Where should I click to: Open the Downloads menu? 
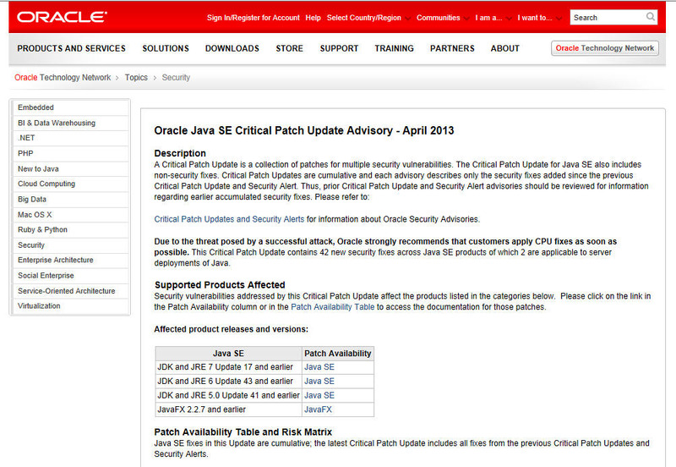point(232,48)
